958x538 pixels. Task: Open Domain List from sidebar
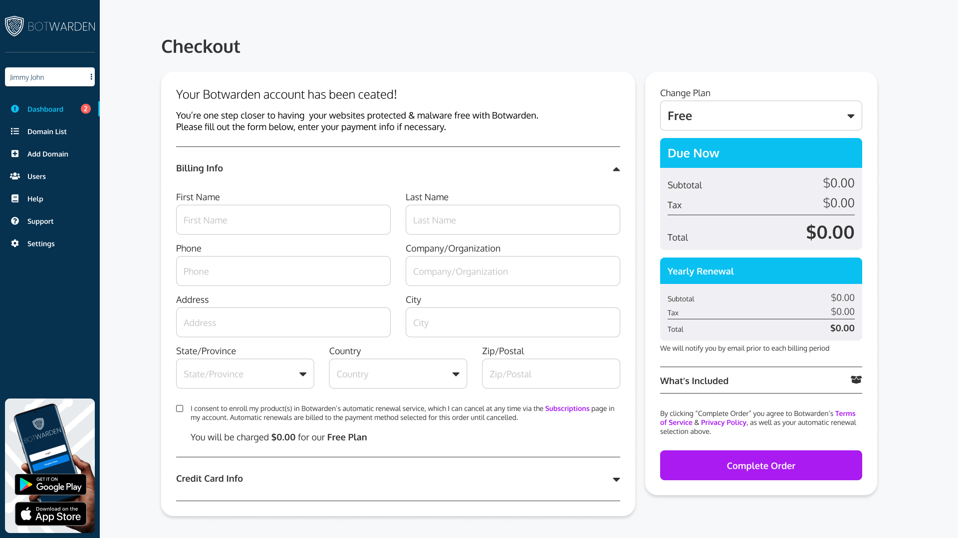pos(46,132)
